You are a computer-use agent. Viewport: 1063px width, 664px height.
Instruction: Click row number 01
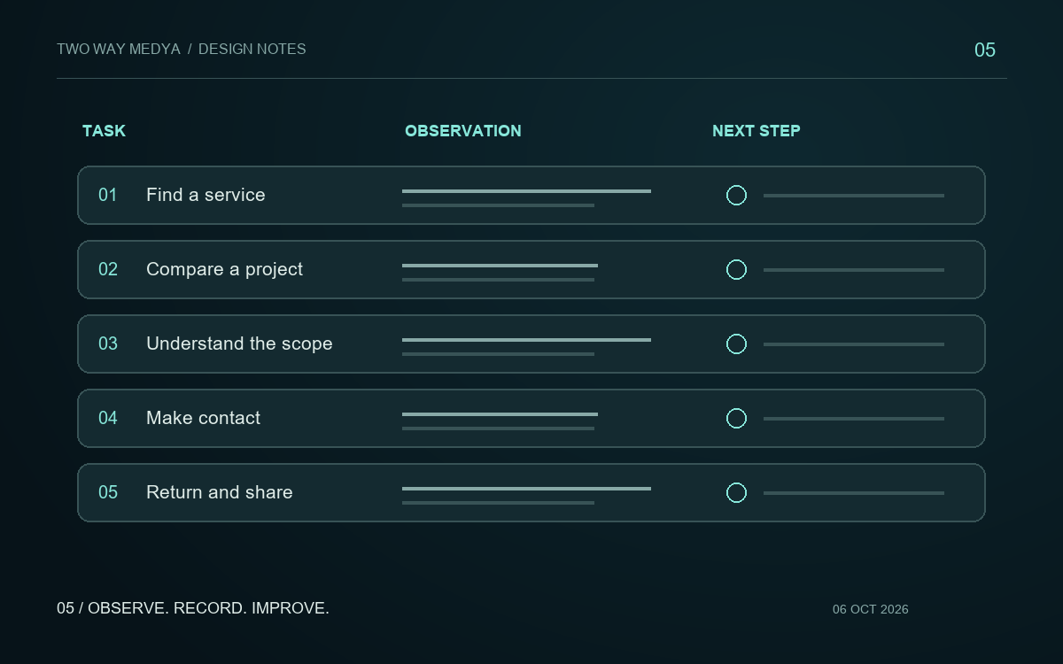[x=107, y=195]
